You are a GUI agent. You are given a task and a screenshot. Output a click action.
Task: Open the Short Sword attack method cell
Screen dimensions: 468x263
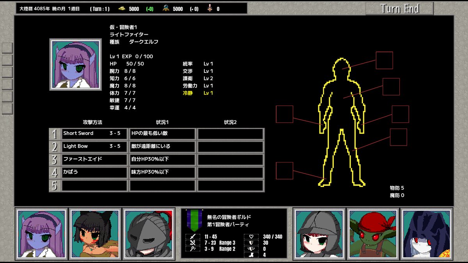[x=94, y=134]
